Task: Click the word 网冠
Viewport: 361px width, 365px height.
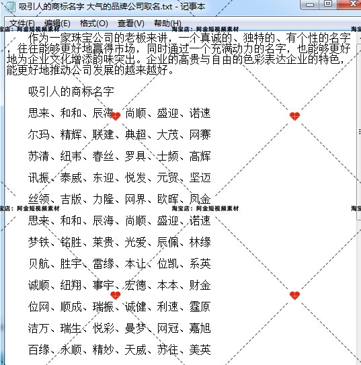Action: click(167, 328)
